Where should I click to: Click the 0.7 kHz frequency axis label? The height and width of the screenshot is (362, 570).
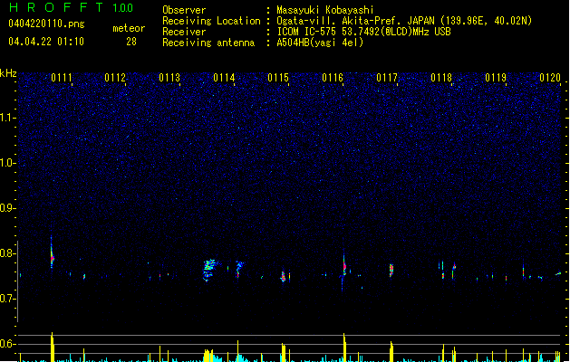pyautogui.click(x=7, y=299)
